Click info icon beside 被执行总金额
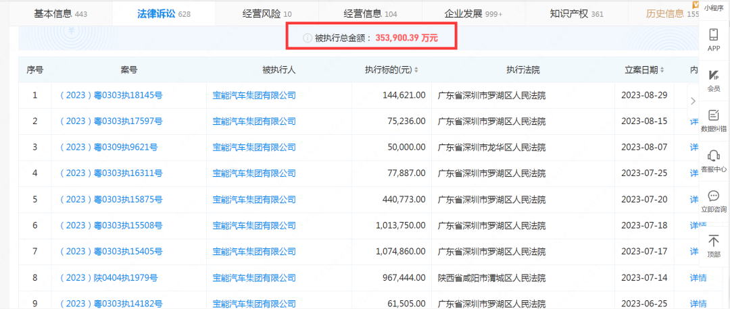The height and width of the screenshot is (309, 730). pyautogui.click(x=306, y=38)
